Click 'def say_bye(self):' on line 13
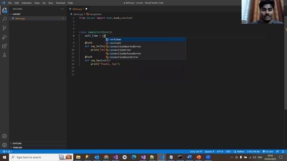This screenshot has height=161, width=287. (98, 60)
